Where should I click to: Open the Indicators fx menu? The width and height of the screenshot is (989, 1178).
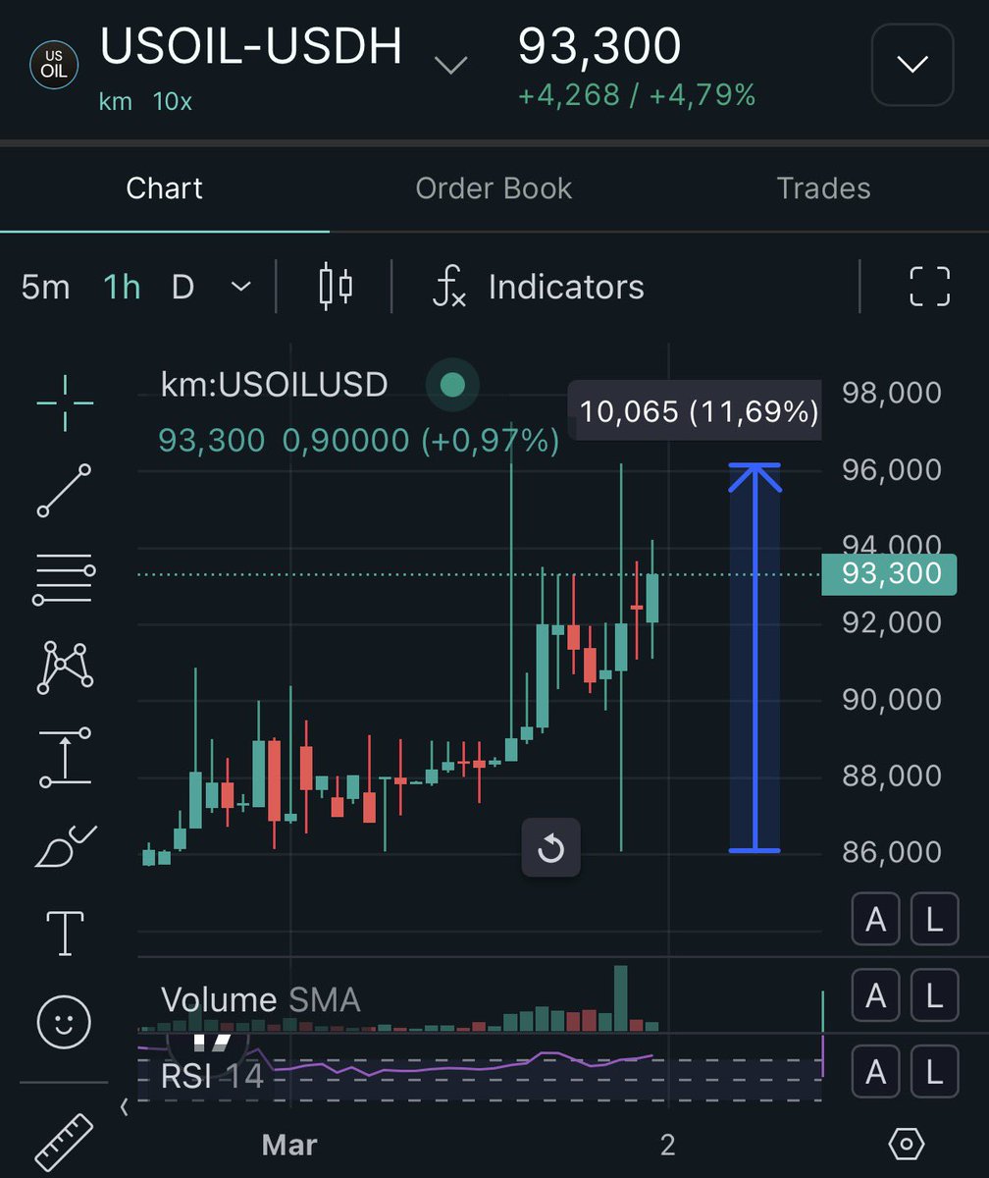tap(539, 287)
